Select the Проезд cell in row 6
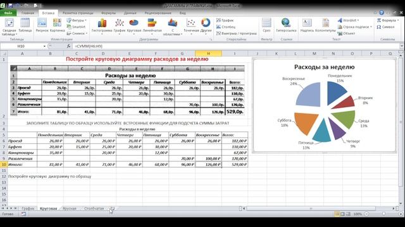Image resolution: width=405 pixels, height=227 pixels. point(22,141)
